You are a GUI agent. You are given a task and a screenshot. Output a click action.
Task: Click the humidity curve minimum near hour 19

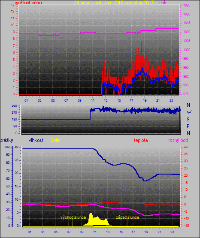coord(145,181)
